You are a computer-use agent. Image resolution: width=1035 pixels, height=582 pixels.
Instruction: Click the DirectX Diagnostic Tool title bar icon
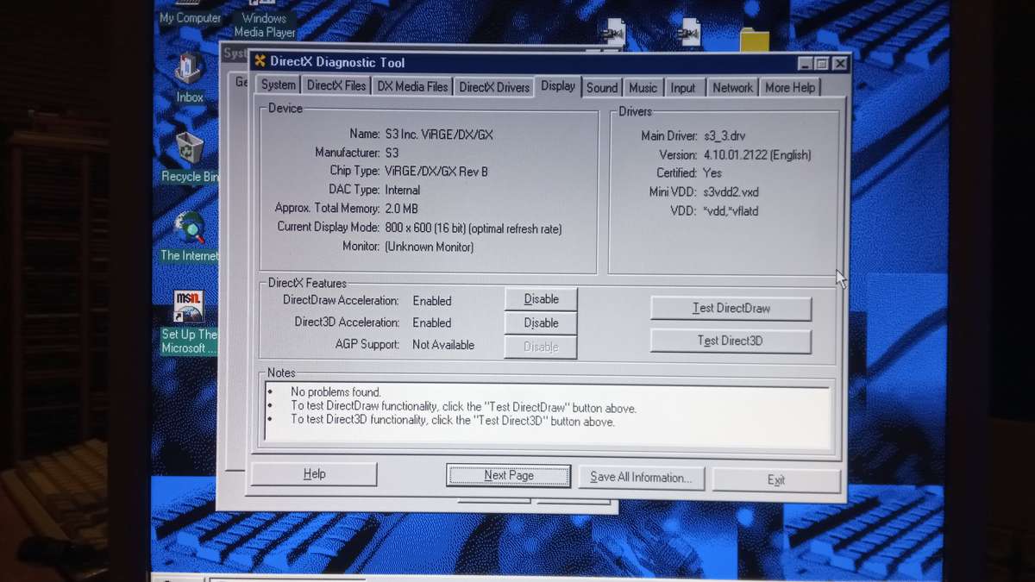[260, 61]
